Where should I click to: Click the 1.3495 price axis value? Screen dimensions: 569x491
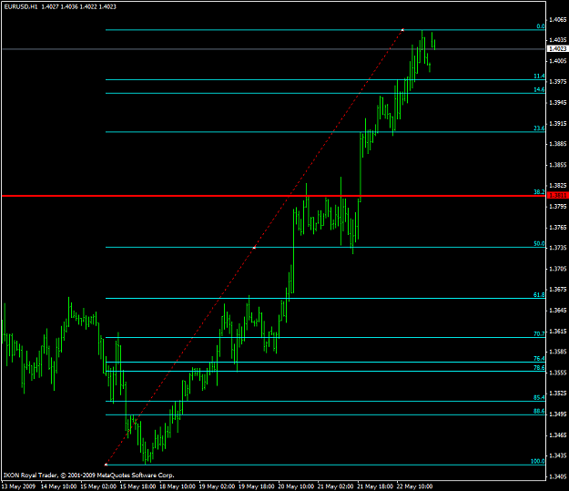558,414
